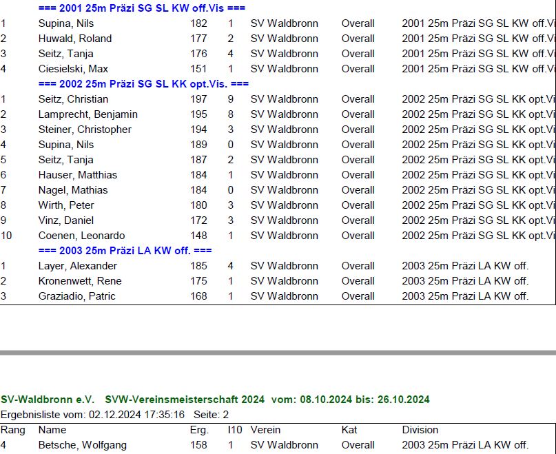Select the name Wirth, Peter
This screenshot has height=454, width=556.
[66, 205]
